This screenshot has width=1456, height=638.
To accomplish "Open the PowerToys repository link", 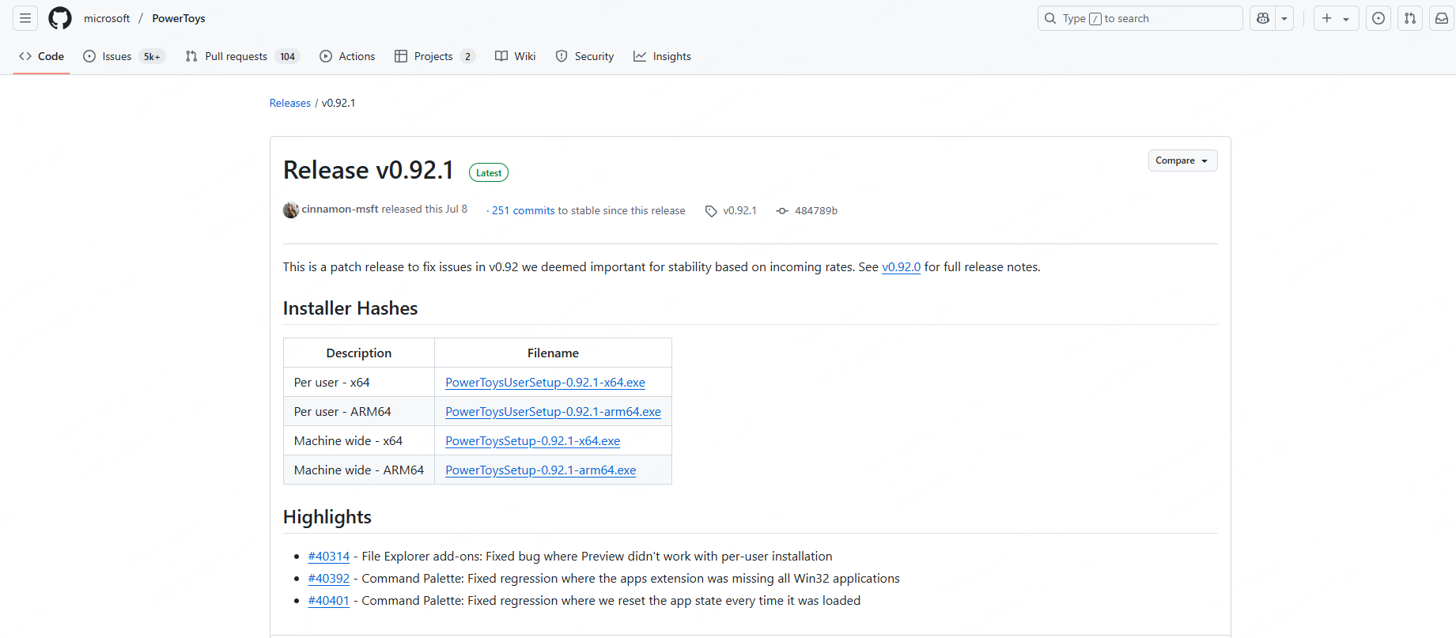I will point(179,18).
